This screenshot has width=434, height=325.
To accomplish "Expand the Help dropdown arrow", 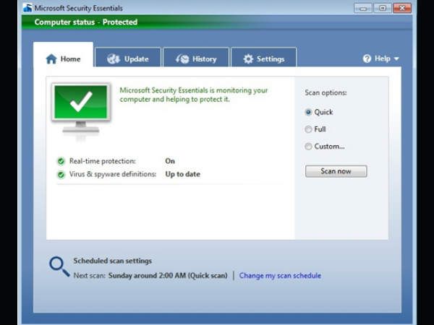I will (396, 59).
